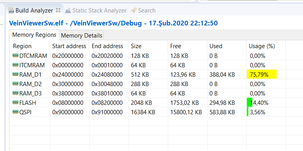Select the ITCMRAM memory chip icon

click(15, 65)
